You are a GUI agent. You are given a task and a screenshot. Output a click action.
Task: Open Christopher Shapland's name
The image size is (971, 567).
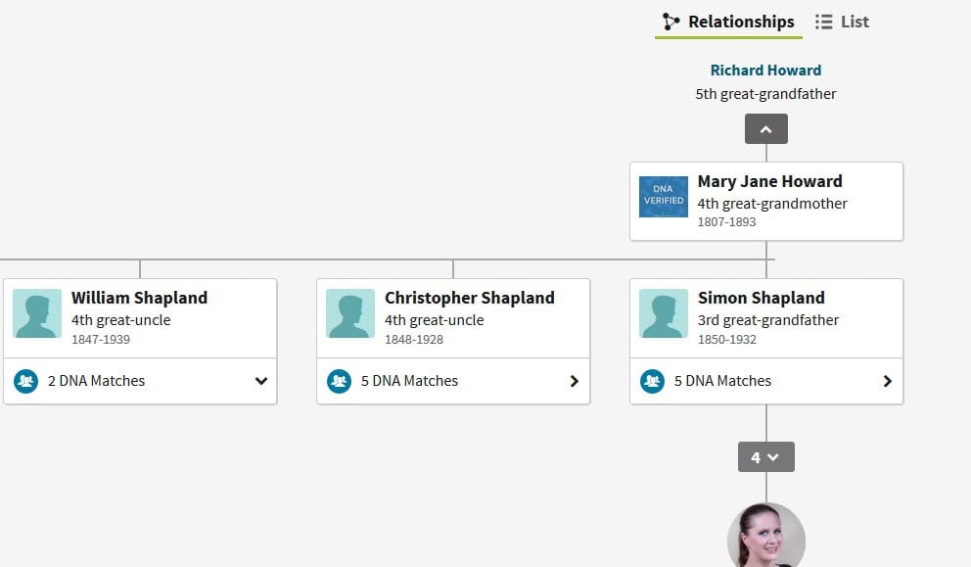(x=470, y=298)
